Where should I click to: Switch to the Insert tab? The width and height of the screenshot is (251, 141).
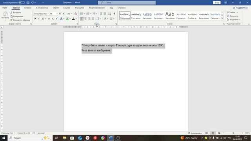(28, 8)
